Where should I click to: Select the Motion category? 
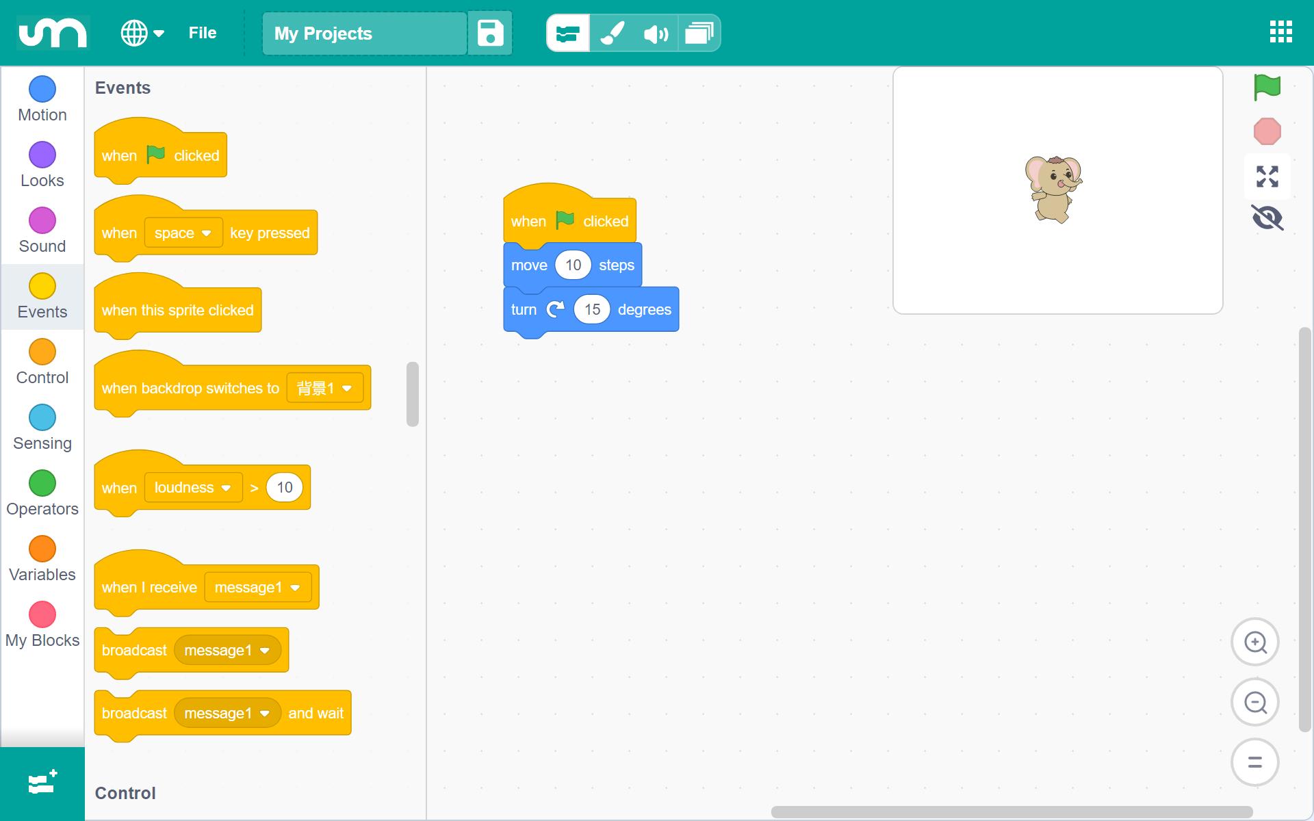point(42,99)
